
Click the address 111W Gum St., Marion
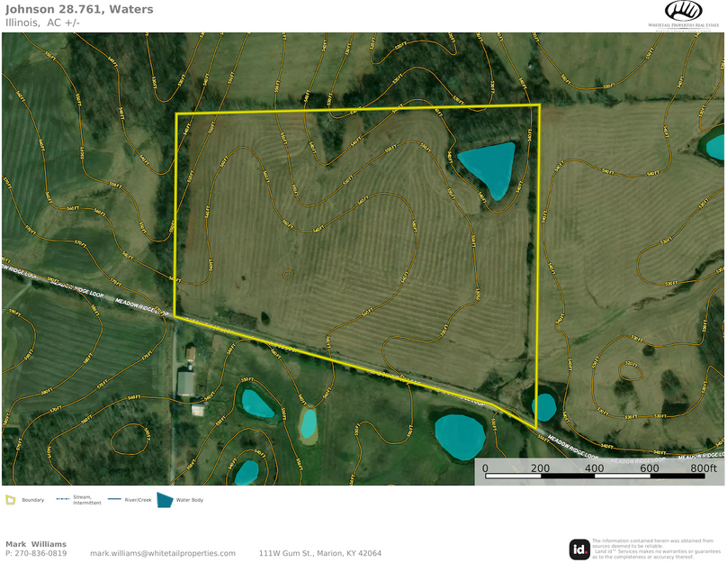click(x=319, y=553)
